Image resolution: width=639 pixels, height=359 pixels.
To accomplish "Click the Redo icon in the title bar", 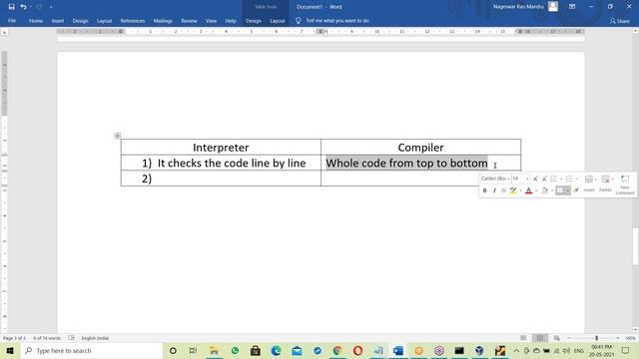I will coord(39,7).
